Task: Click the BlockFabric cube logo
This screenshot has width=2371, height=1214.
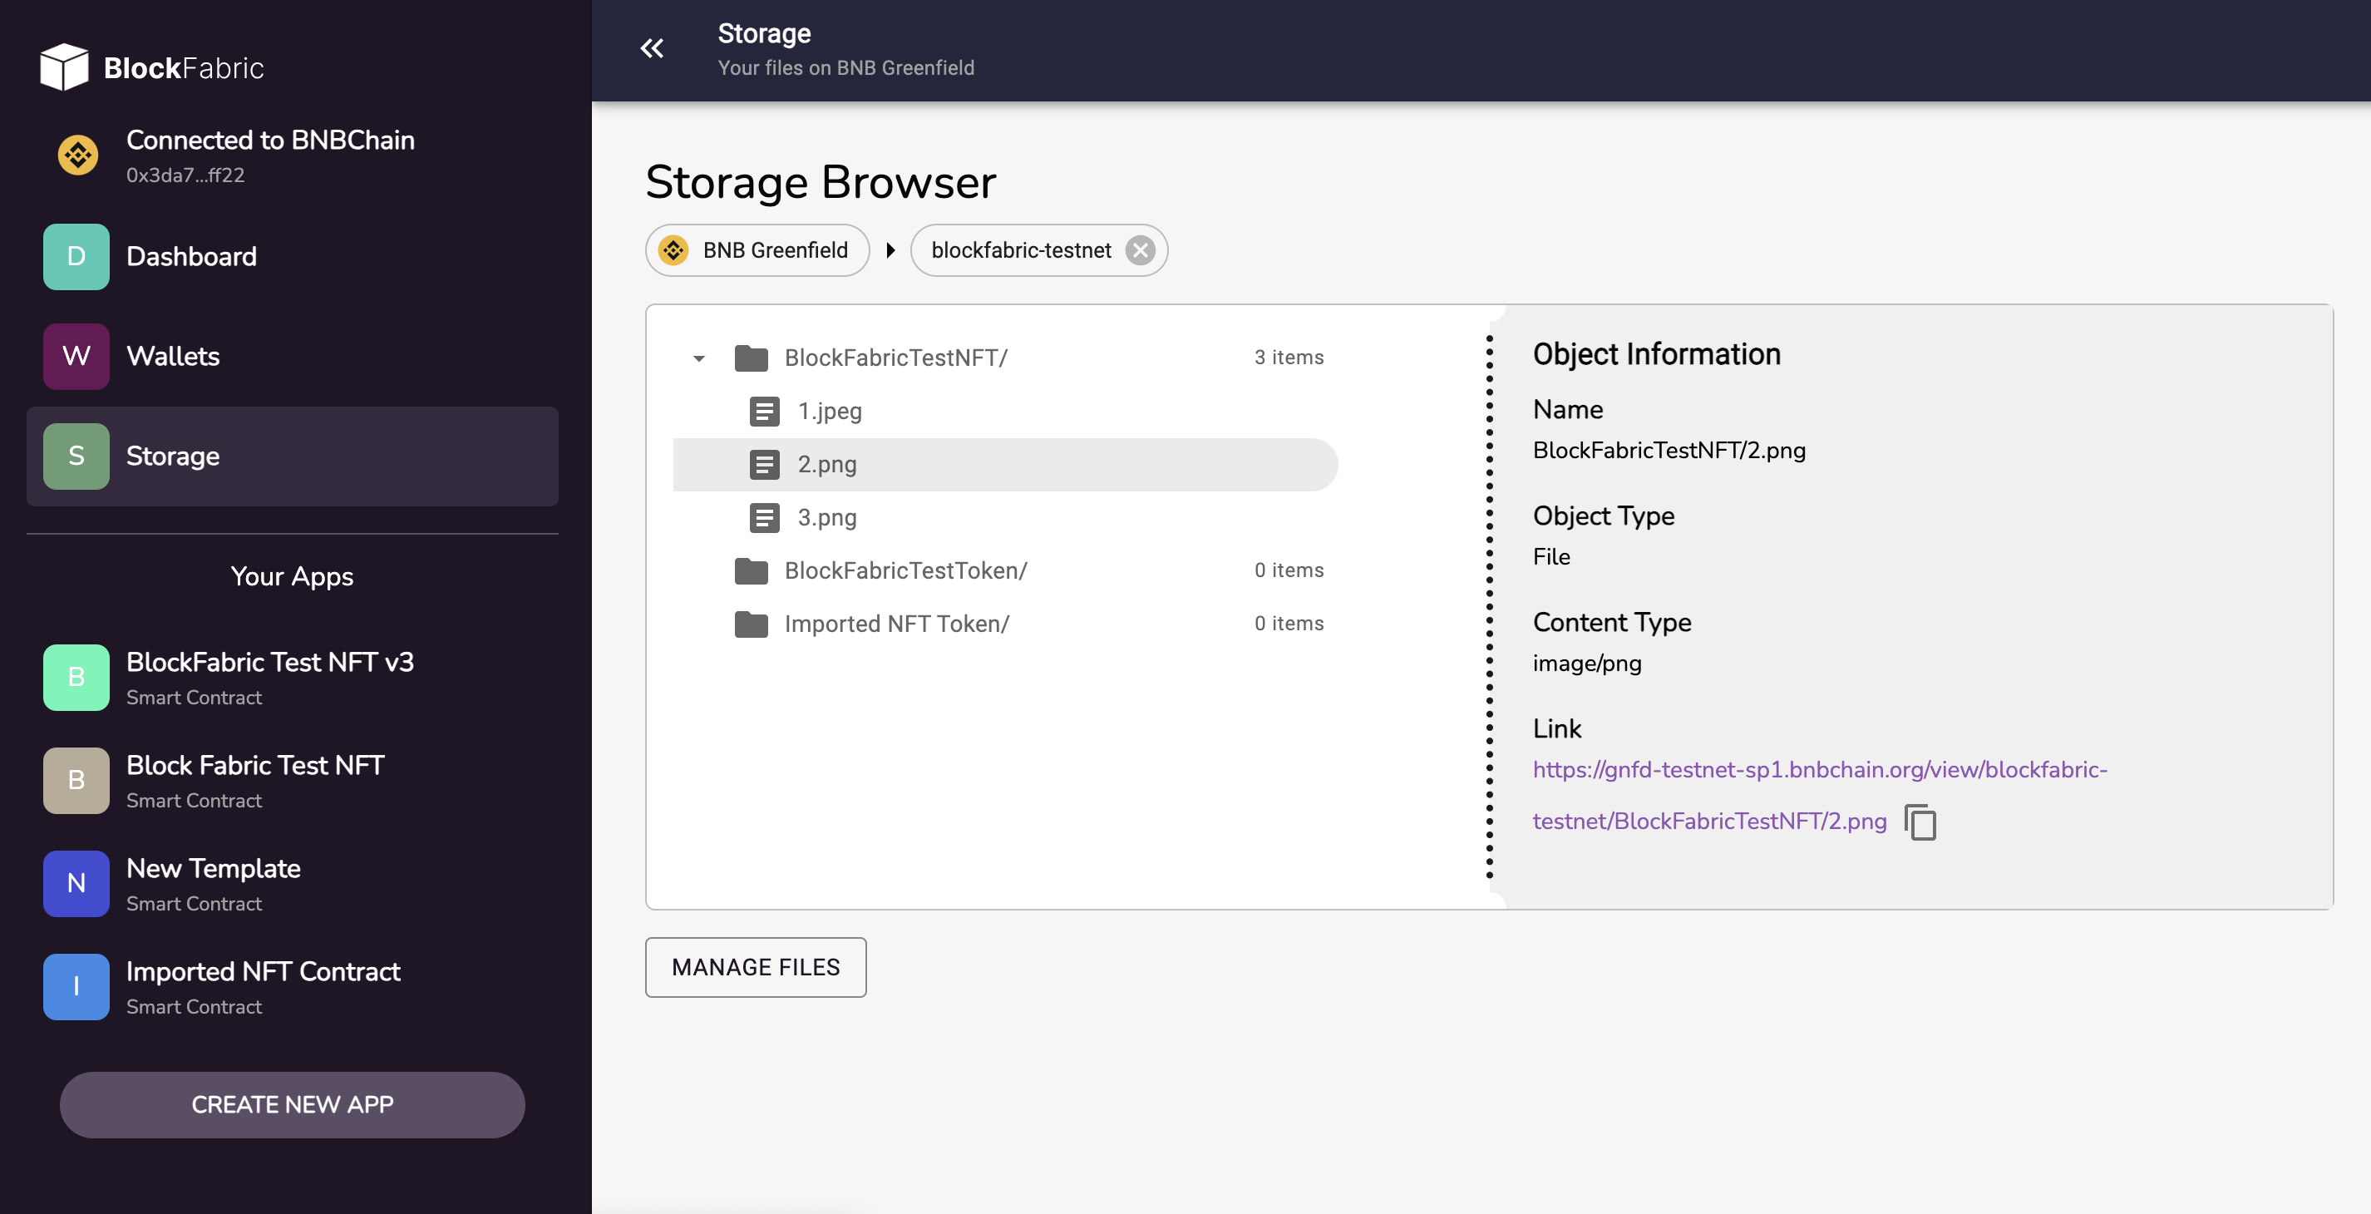Action: point(65,67)
